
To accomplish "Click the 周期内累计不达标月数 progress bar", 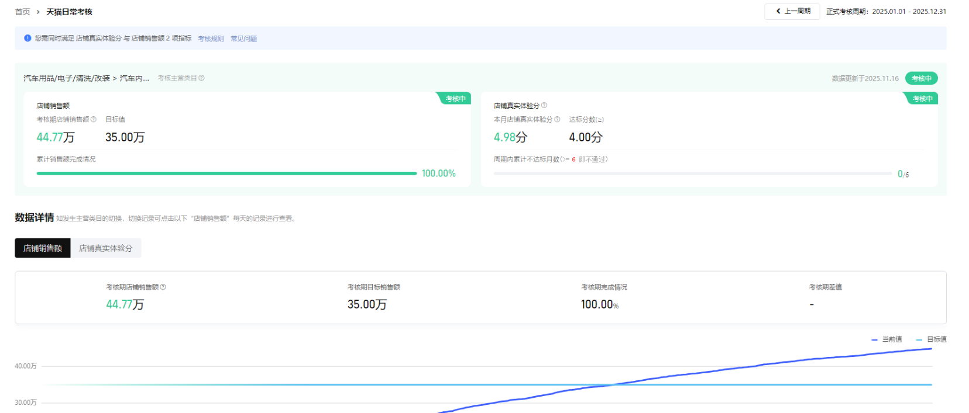I will (693, 173).
